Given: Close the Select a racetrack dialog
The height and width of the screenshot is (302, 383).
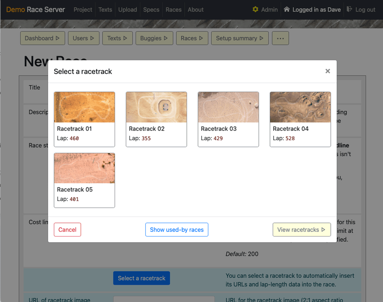Looking at the screenshot, I should 327,71.
